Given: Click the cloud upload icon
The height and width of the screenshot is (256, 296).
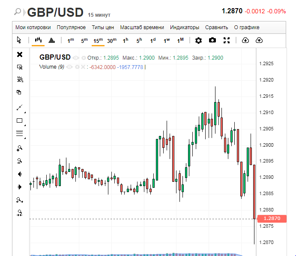Looking at the screenshot, I should (x=259, y=40).
